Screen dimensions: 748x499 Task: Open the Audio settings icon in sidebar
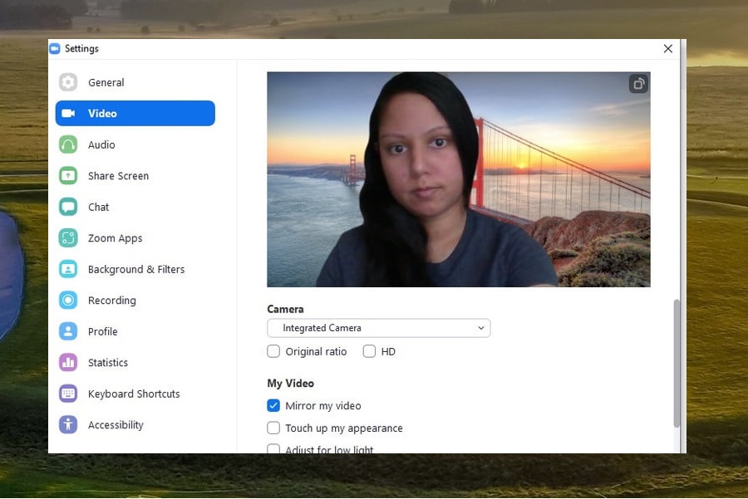tap(67, 144)
